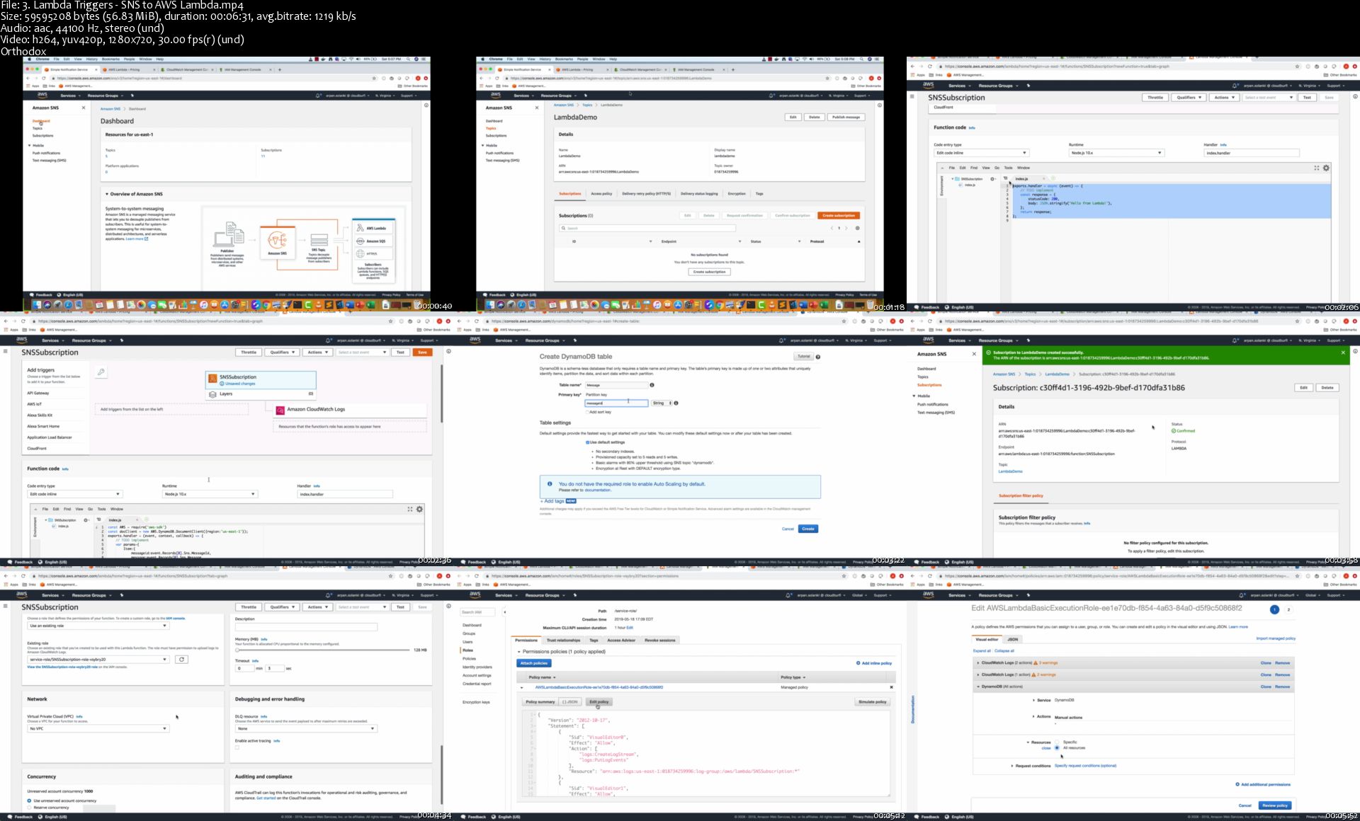This screenshot has height=821, width=1360.
Task: Click the notification bell in LambdaDemo frame
Action: [x=771, y=96]
